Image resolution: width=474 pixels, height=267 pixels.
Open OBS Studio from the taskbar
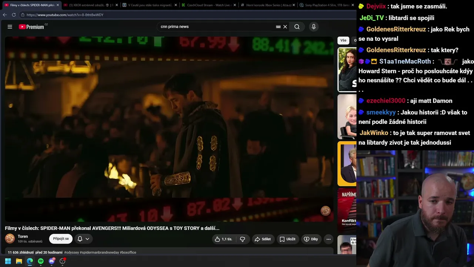pos(63,261)
